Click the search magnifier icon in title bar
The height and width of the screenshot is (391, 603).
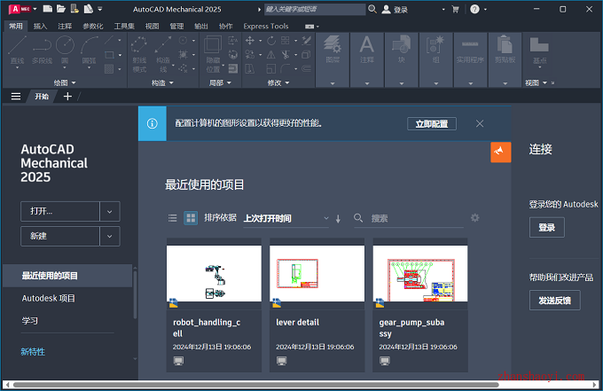372,9
